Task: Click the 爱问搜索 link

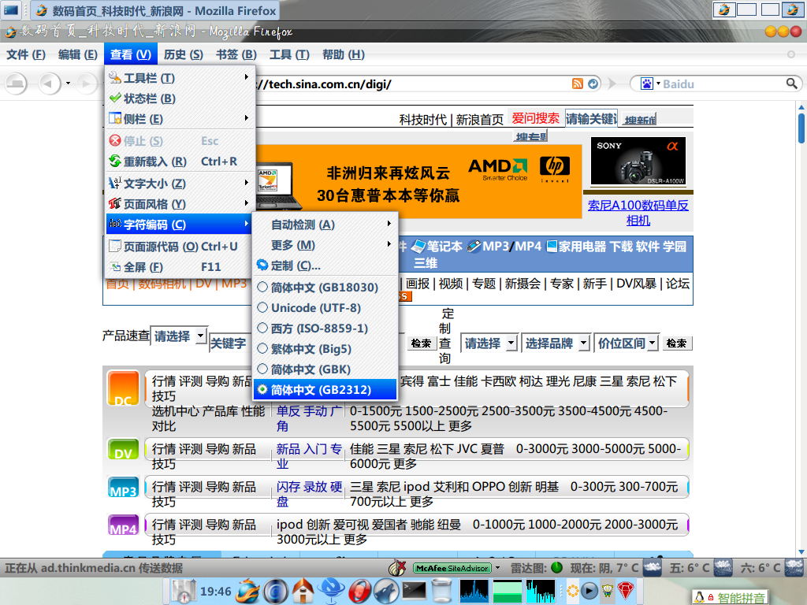Action: pos(535,118)
